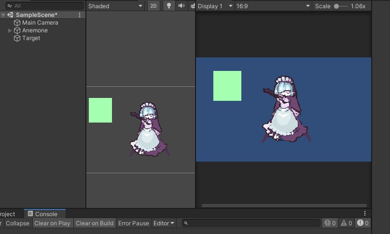Toggle the Collapse console button
This screenshot has width=390, height=234.
[17, 223]
